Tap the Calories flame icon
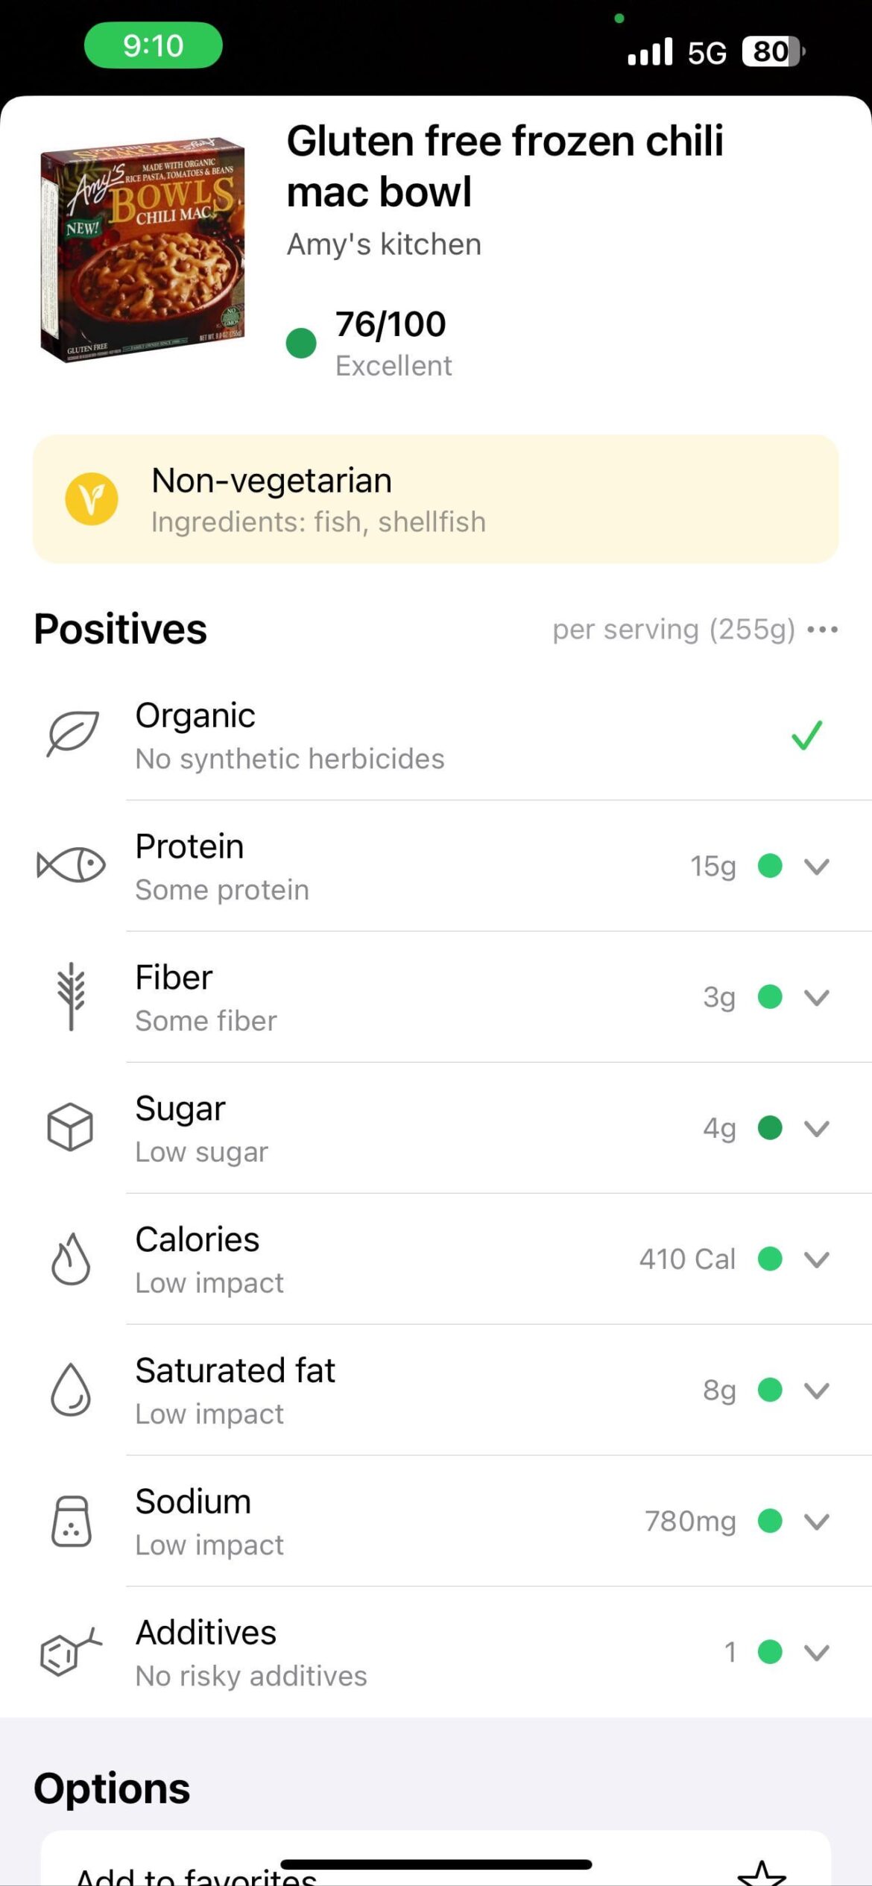 (x=71, y=1259)
